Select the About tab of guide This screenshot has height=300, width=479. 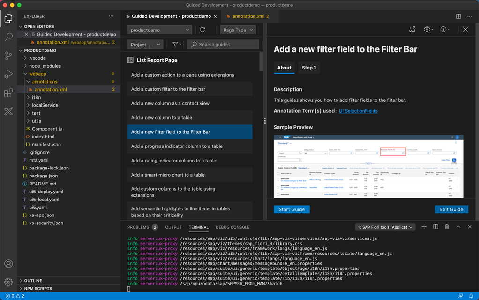[284, 68]
